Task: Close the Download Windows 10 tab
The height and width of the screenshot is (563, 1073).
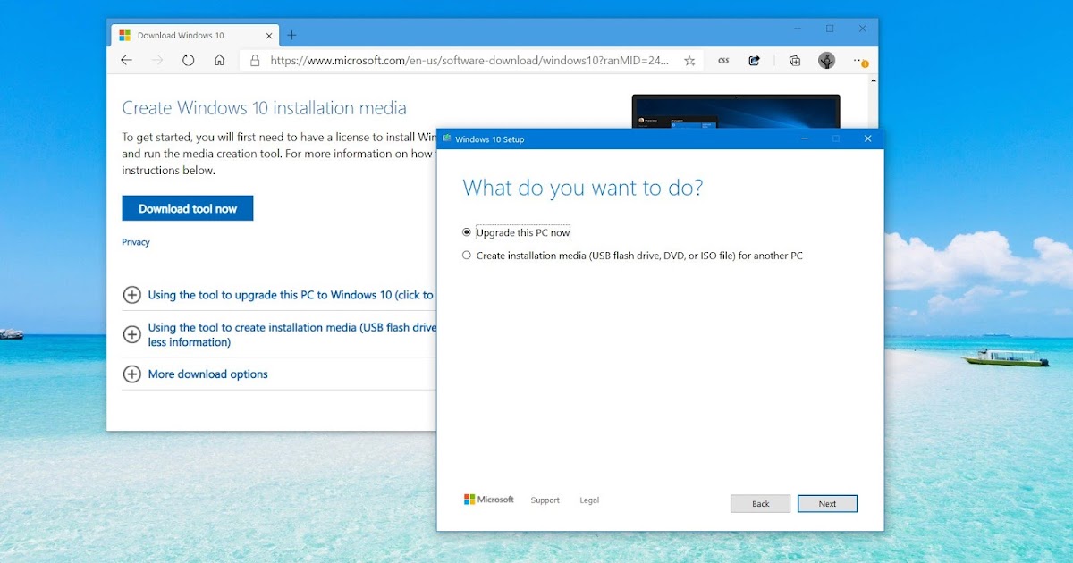Action: (x=269, y=36)
